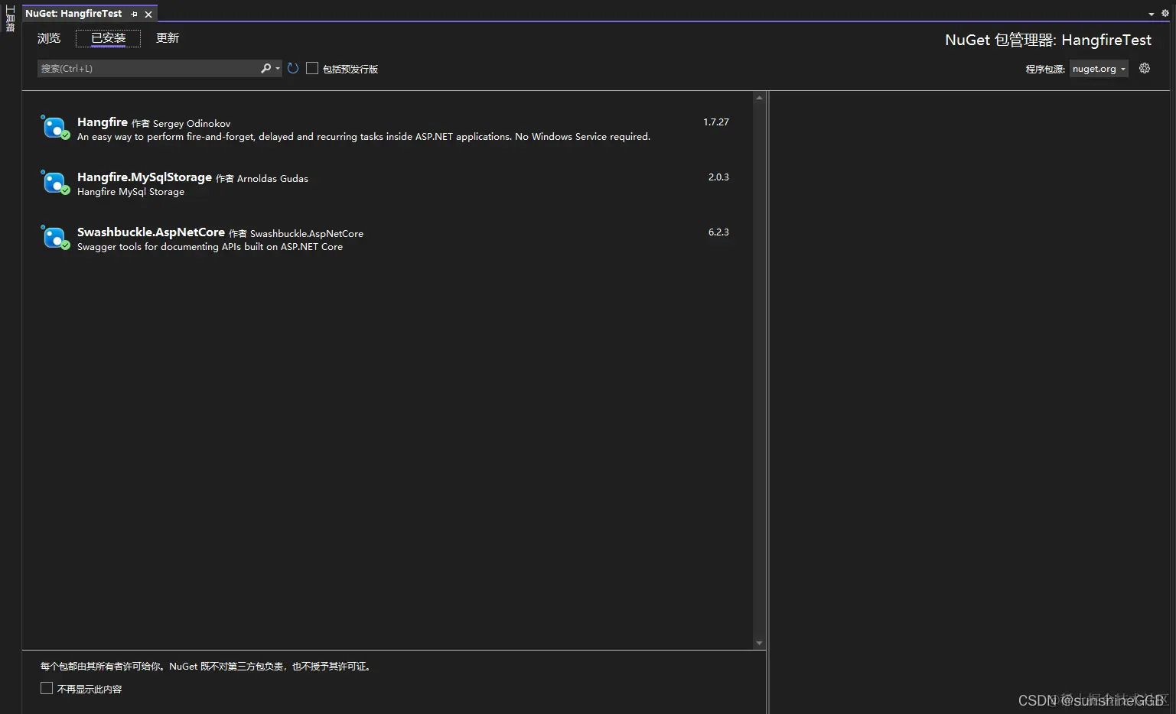Click author Sergey Odinokov text
The image size is (1176, 714).
coord(191,124)
